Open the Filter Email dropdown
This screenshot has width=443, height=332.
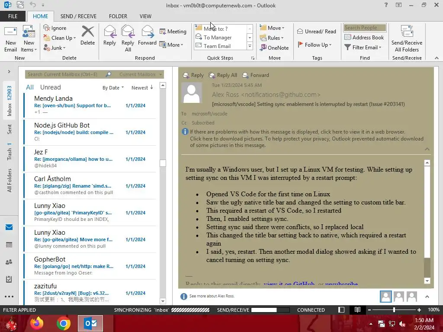tap(363, 48)
